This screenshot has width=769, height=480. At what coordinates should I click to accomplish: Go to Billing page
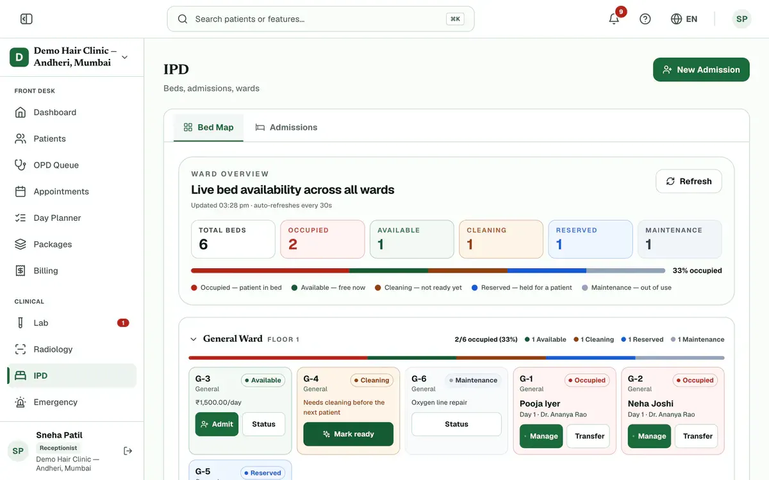tap(72, 271)
